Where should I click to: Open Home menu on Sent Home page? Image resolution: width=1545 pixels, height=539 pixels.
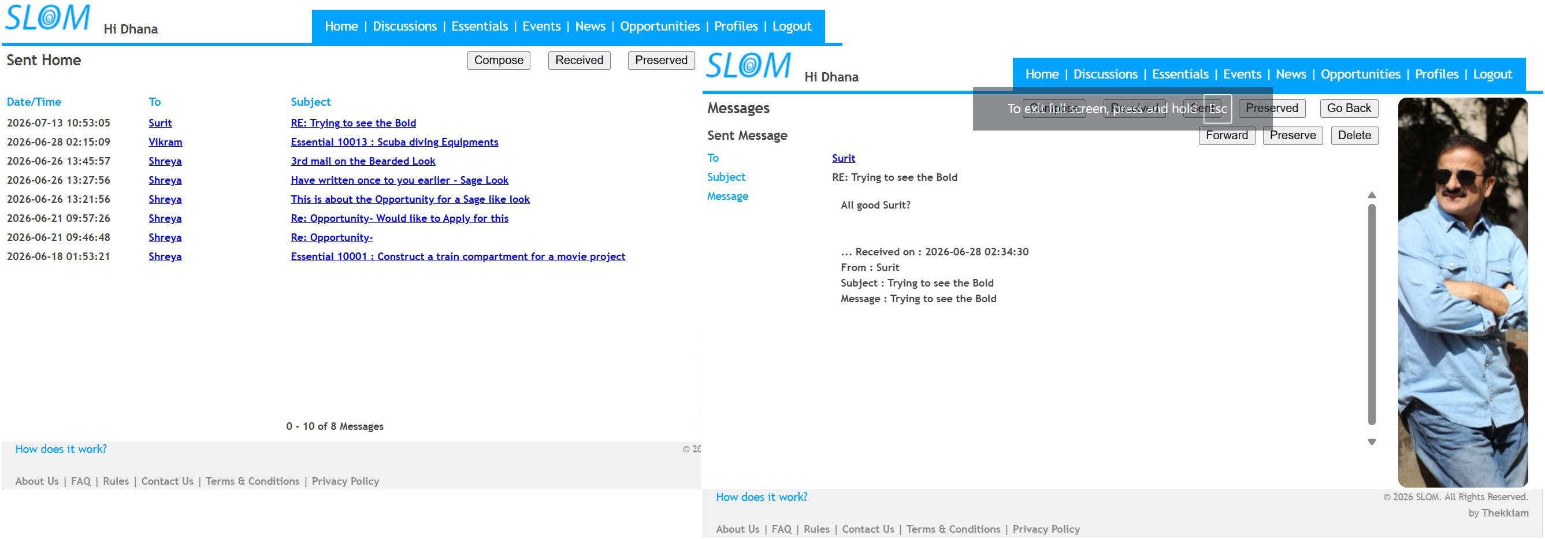(x=341, y=27)
